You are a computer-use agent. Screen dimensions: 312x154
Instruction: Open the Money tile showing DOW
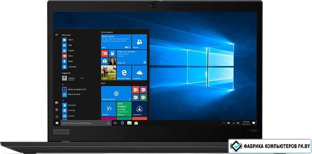coord(124,109)
